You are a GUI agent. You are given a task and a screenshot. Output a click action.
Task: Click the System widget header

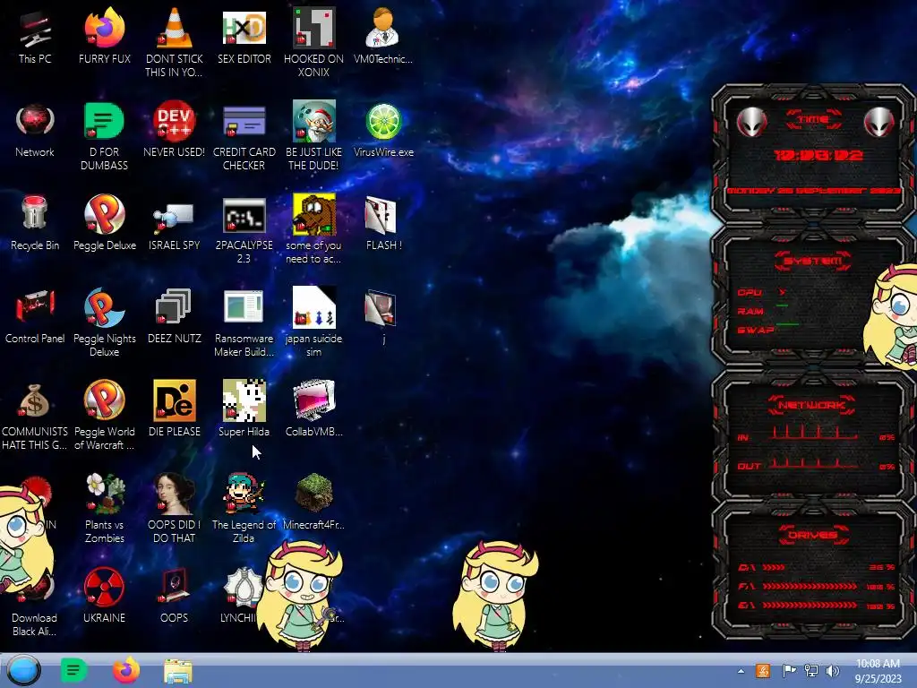click(x=813, y=261)
